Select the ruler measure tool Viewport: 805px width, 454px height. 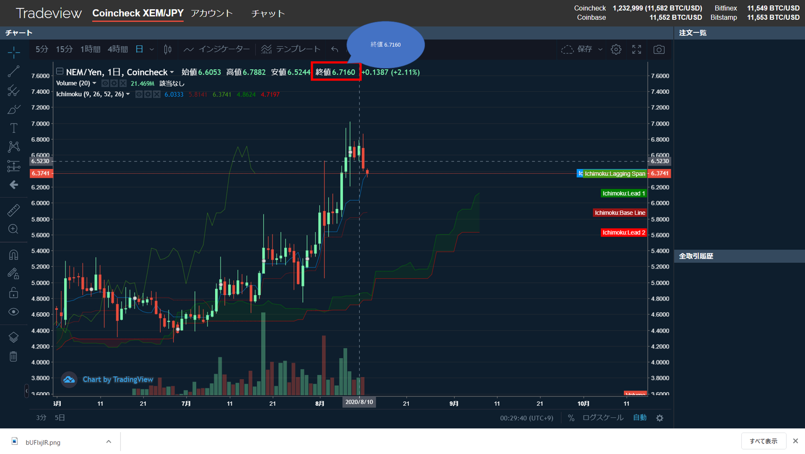coord(14,210)
